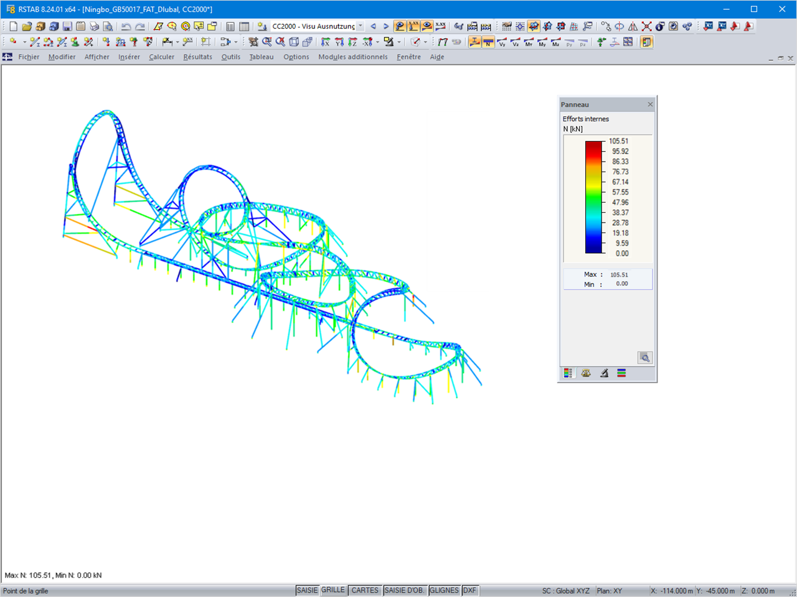This screenshot has width=797, height=597.
Task: Toggle GLIGNES in the status bar
Action: coord(444,590)
